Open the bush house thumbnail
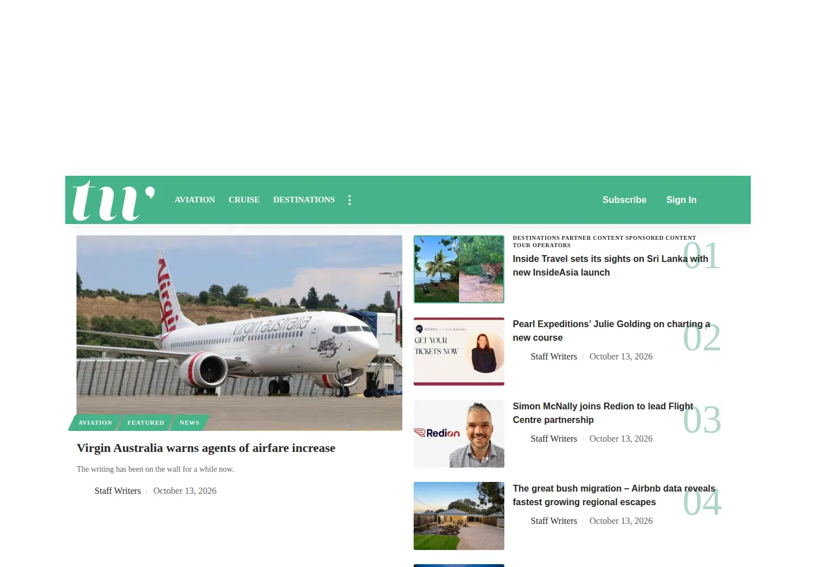This screenshot has width=816, height=567. [459, 516]
